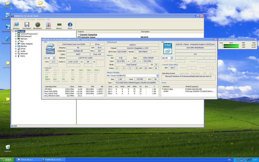Open Internet Explorer desktop icon
Viewport: 259px width, 162px height.
point(8,40)
